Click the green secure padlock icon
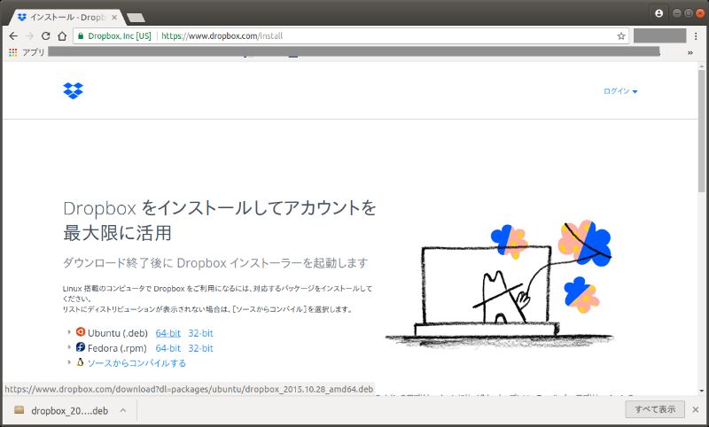The width and height of the screenshot is (709, 427). pyautogui.click(x=81, y=36)
